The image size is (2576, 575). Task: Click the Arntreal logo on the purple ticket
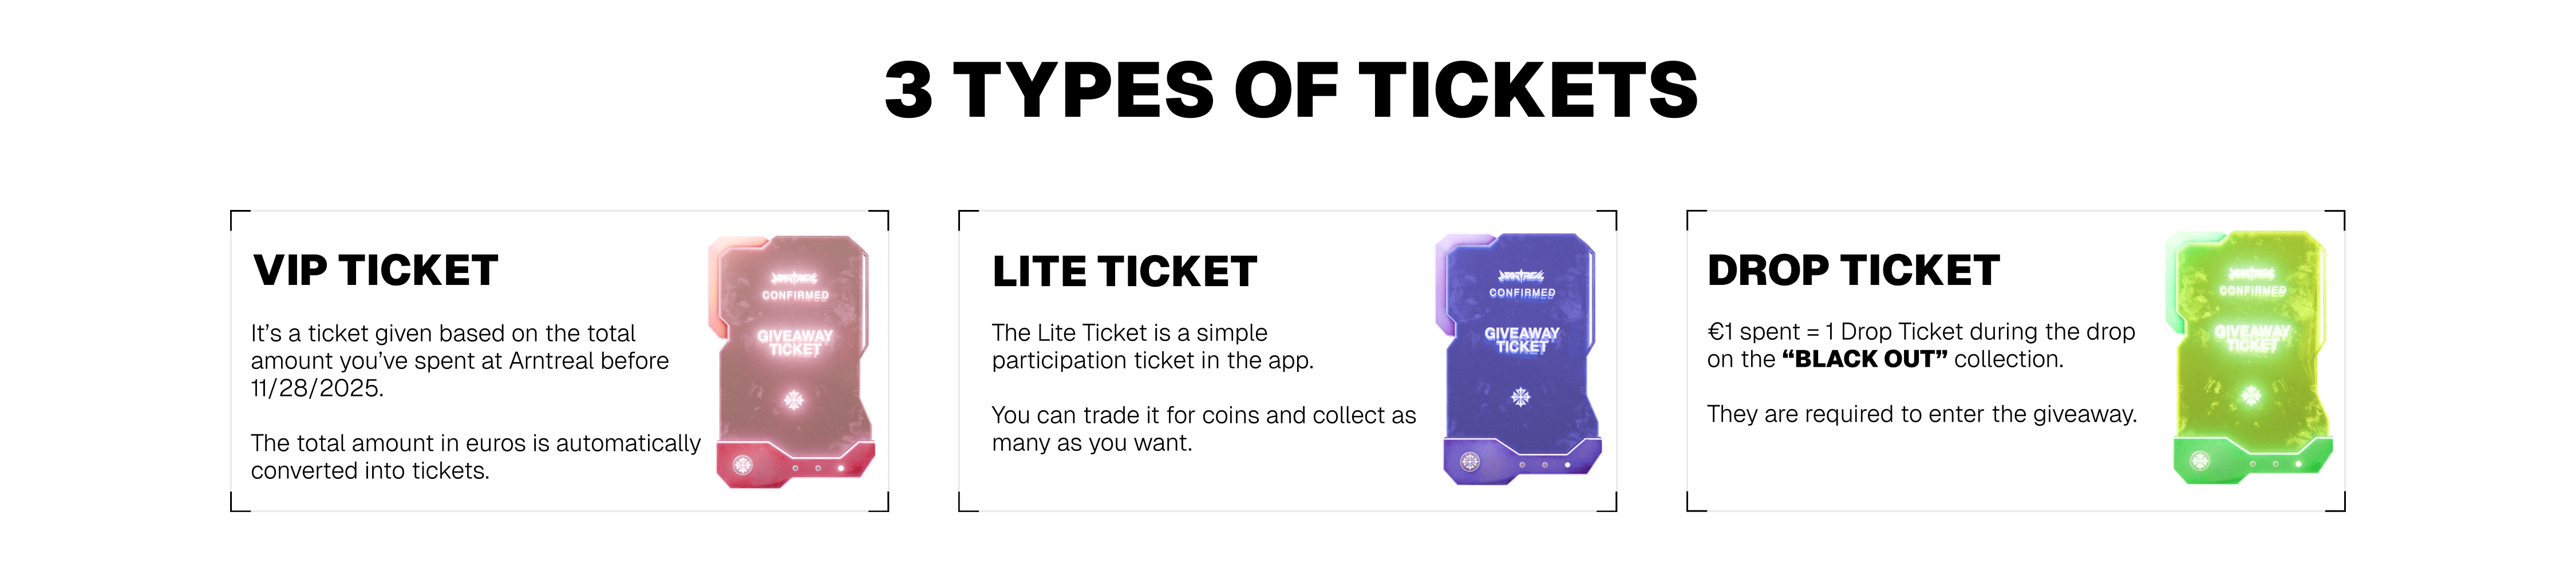1521,275
